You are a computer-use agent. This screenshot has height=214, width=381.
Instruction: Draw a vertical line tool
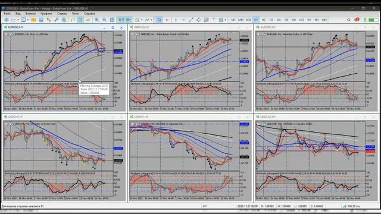176,20
